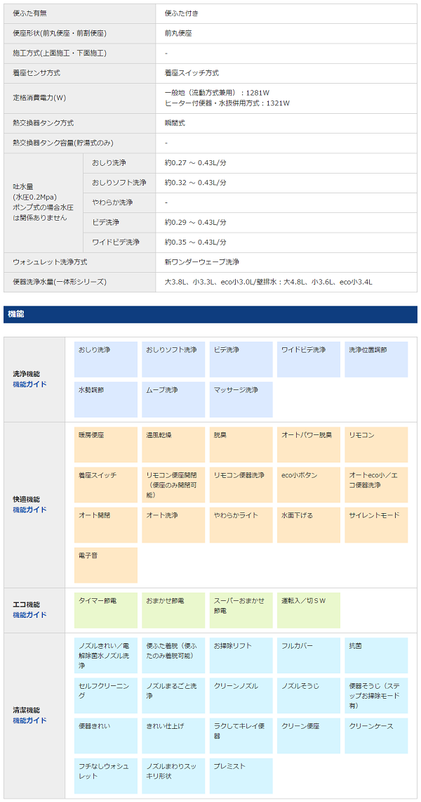The image size is (421, 802).
Task: Select the ムーブ洗浄 feature tile
Action: (x=173, y=399)
